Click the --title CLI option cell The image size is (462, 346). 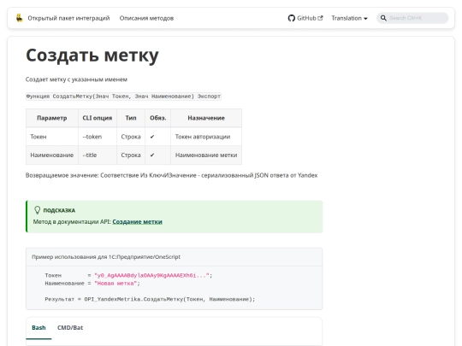click(98, 155)
